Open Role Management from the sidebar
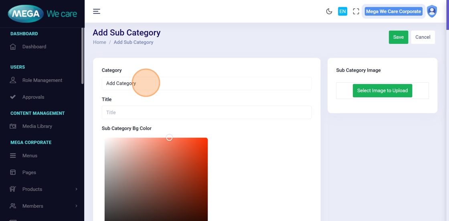 click(42, 80)
